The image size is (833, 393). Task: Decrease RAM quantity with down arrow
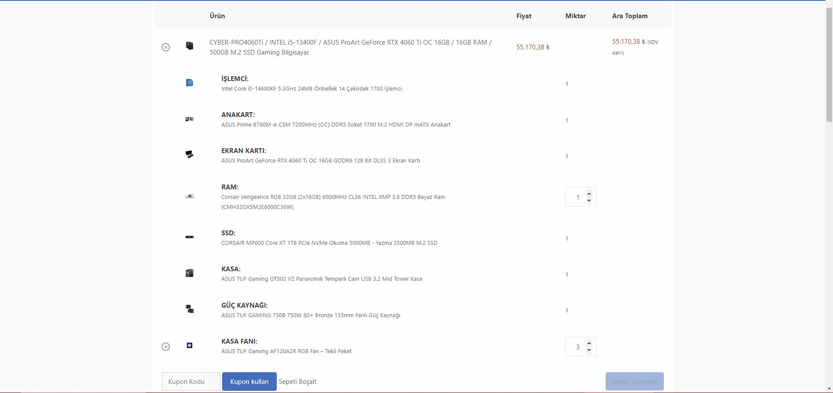point(589,201)
